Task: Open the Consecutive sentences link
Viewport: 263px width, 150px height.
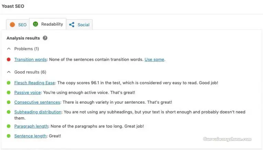Action: pyautogui.click(x=37, y=102)
